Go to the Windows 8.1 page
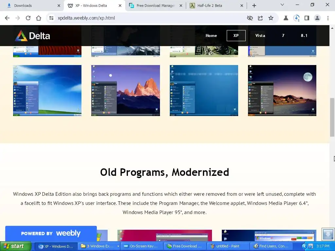Image resolution: width=335 pixels, height=251 pixels. pyautogui.click(x=304, y=36)
